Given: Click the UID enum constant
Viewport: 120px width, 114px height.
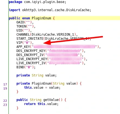Looking at the screenshot, I should coord(24,30).
